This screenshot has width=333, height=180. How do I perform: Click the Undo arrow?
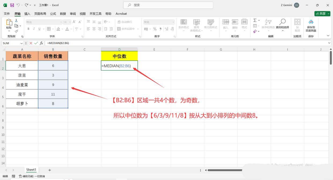pyautogui.click(x=18, y=5)
